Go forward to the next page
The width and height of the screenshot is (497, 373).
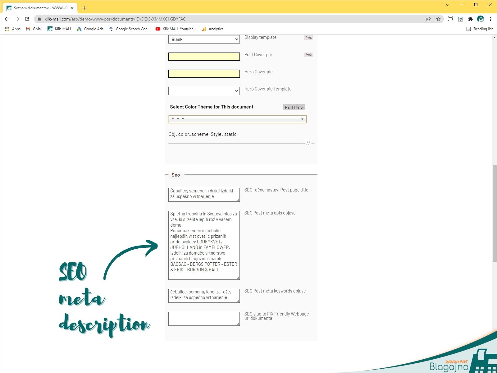pyautogui.click(x=17, y=19)
